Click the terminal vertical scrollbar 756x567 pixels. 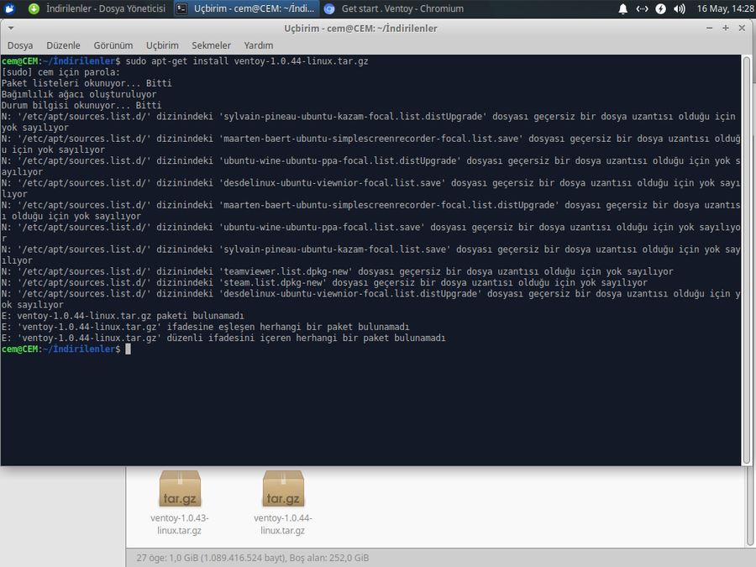click(x=747, y=260)
